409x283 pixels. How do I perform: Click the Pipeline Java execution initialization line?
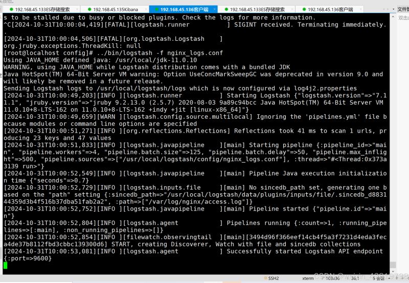pyautogui.click(x=195, y=173)
